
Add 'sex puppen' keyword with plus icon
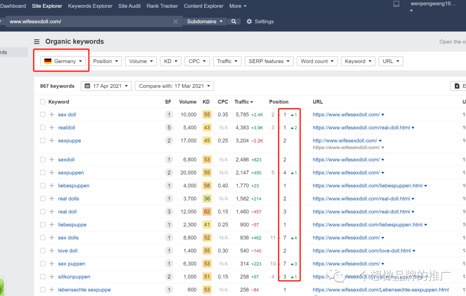coord(52,264)
